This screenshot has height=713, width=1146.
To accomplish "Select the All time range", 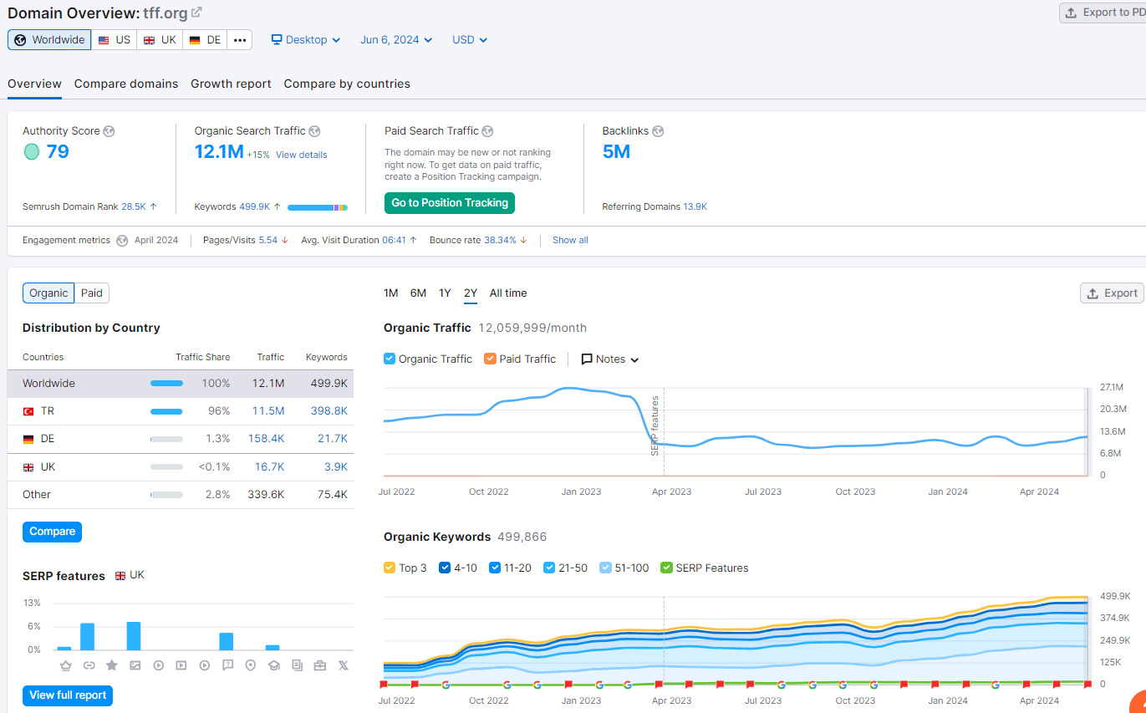I will click(508, 293).
